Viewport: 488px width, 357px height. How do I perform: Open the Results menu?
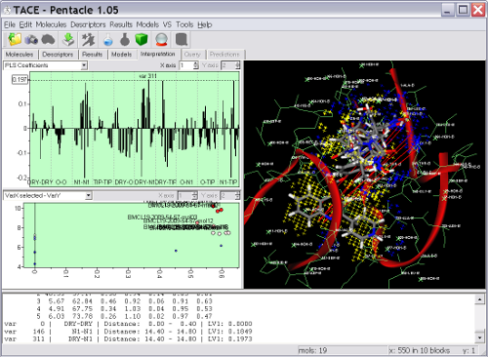[121, 24]
